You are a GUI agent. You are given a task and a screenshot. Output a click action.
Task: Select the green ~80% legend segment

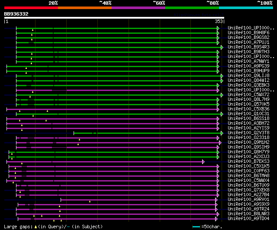(192, 7)
